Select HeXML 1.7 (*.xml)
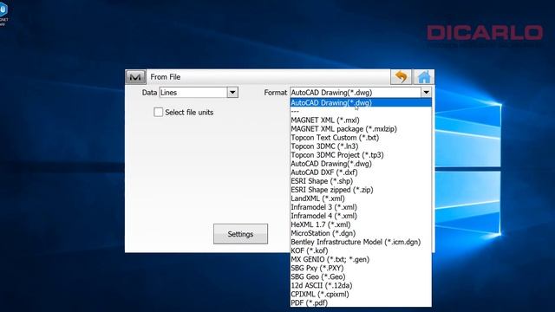This screenshot has height=312, width=555. coord(361,224)
